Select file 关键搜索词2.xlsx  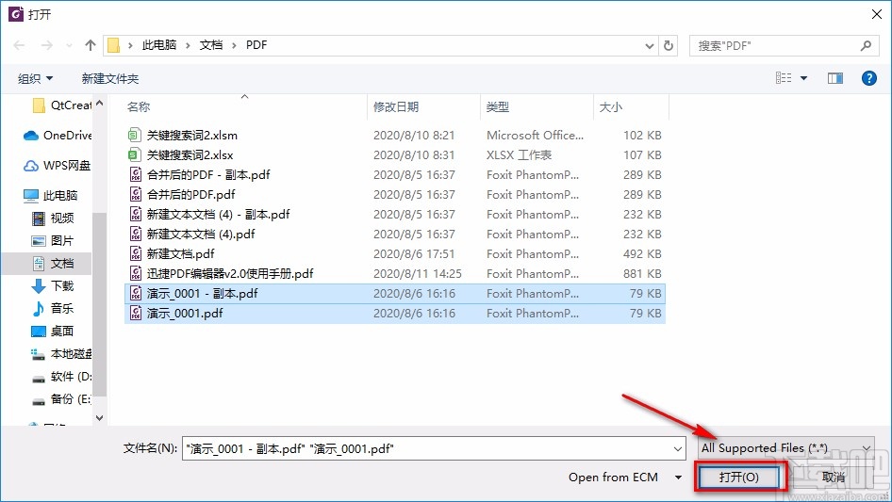pos(395,155)
